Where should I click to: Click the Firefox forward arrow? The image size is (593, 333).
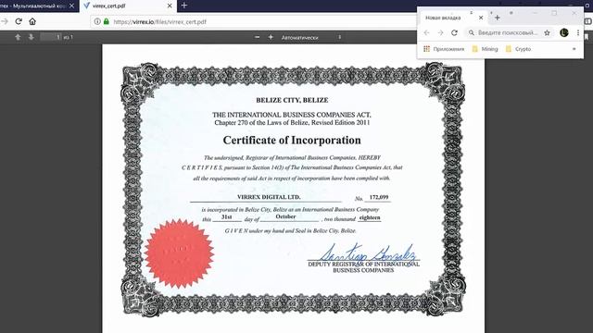[x=5, y=21]
